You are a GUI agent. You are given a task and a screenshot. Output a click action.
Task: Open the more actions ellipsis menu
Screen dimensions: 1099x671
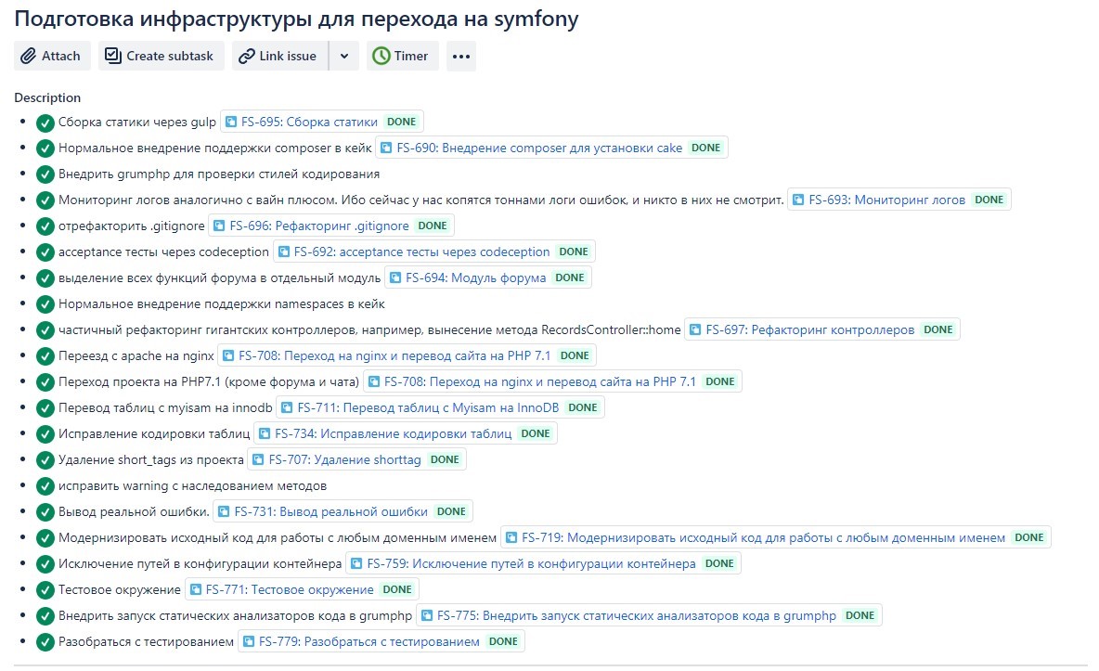461,56
